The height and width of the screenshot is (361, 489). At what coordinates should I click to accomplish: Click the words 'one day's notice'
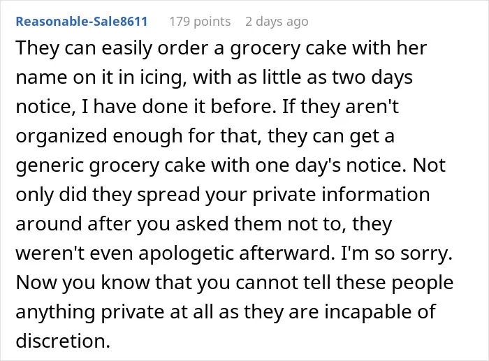pos(331,165)
